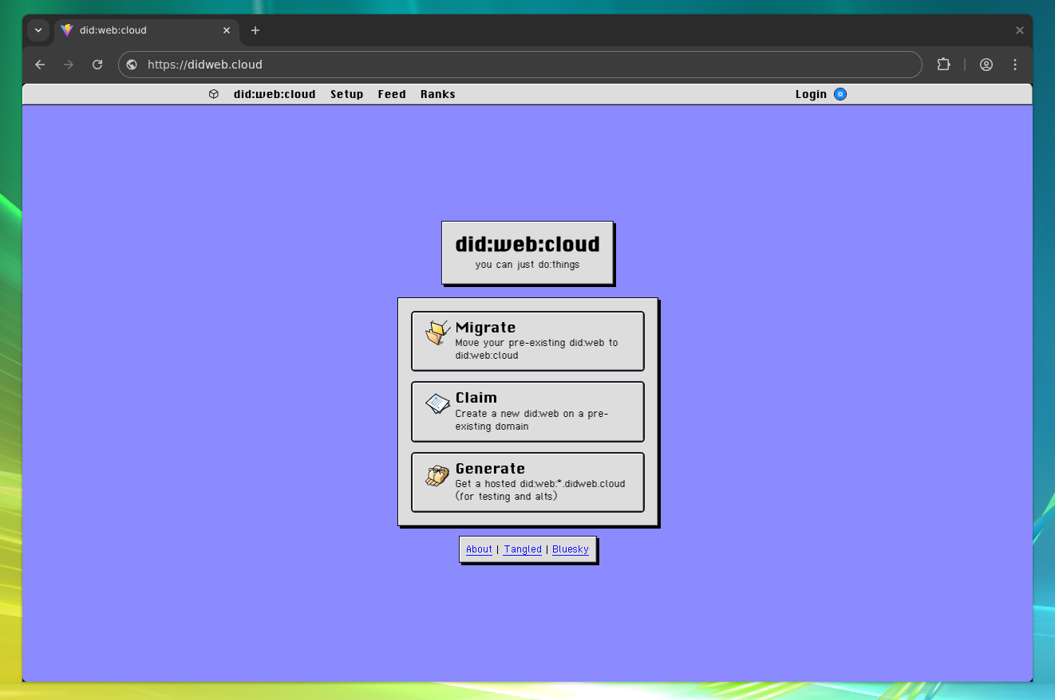
Task: Click the blue icon beside Login
Action: [x=840, y=94]
